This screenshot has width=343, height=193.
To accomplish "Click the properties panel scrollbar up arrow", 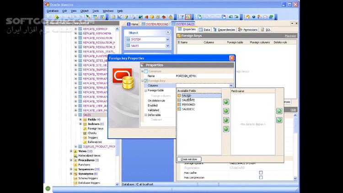I will pyautogui.click(x=295, y=115).
